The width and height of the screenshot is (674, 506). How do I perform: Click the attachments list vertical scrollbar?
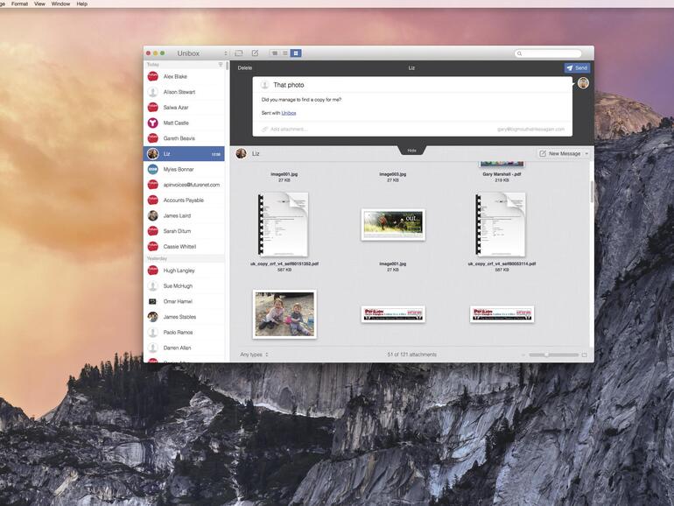[x=592, y=192]
